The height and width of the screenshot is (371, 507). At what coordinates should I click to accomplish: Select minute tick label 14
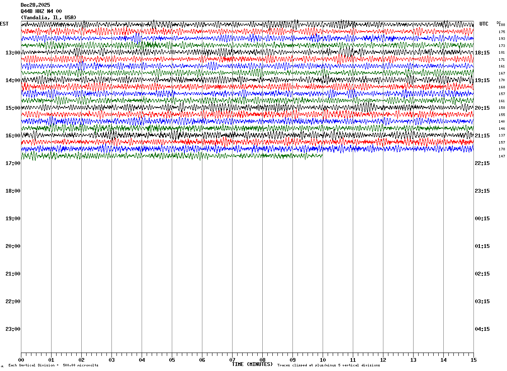pyautogui.click(x=443, y=360)
